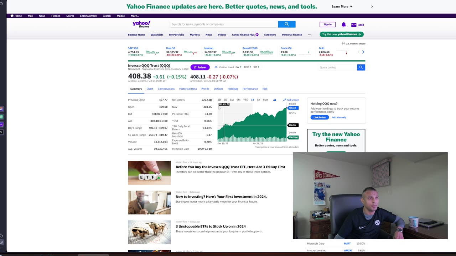The width and height of the screenshot is (456, 256).
Task: Select the Max chart range
Action: [265, 100]
